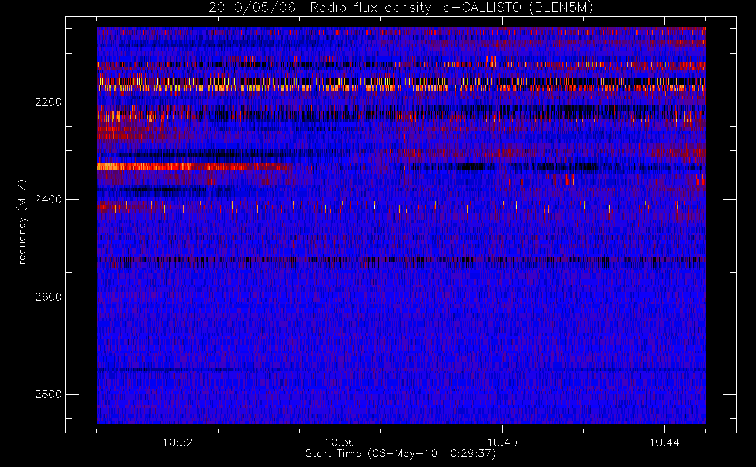Click the 10:40 time tick label

pos(502,442)
